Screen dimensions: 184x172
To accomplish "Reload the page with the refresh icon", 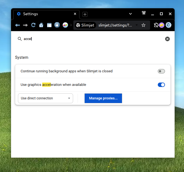I will [33, 25].
